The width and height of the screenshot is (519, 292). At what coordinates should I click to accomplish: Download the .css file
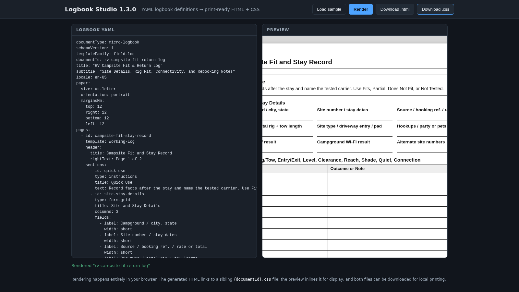(435, 9)
